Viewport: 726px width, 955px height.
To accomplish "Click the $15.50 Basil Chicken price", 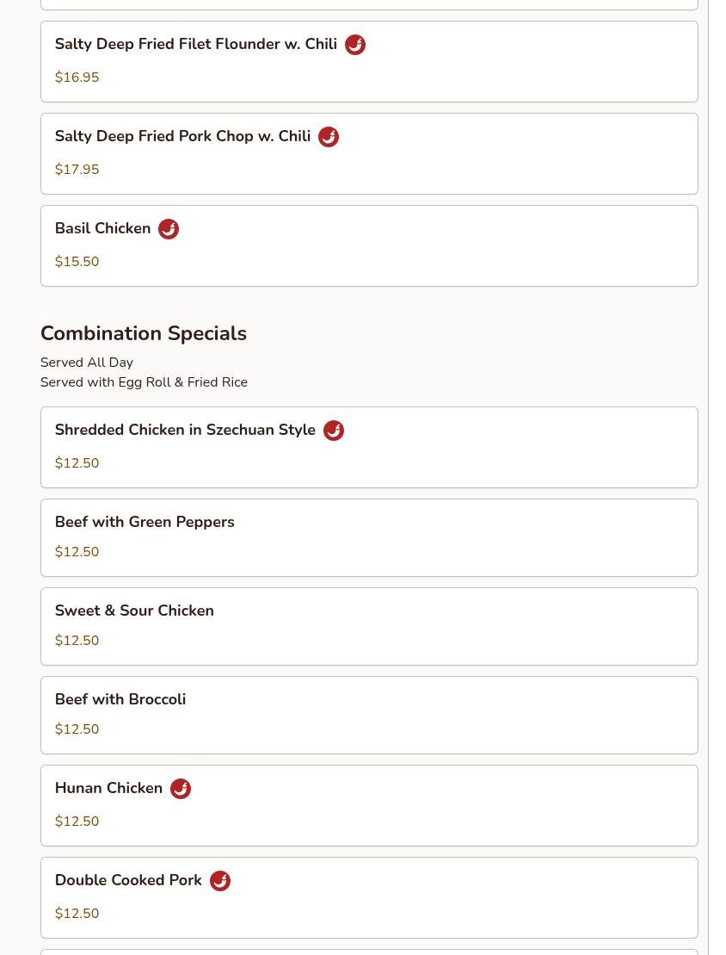I will point(77,262).
